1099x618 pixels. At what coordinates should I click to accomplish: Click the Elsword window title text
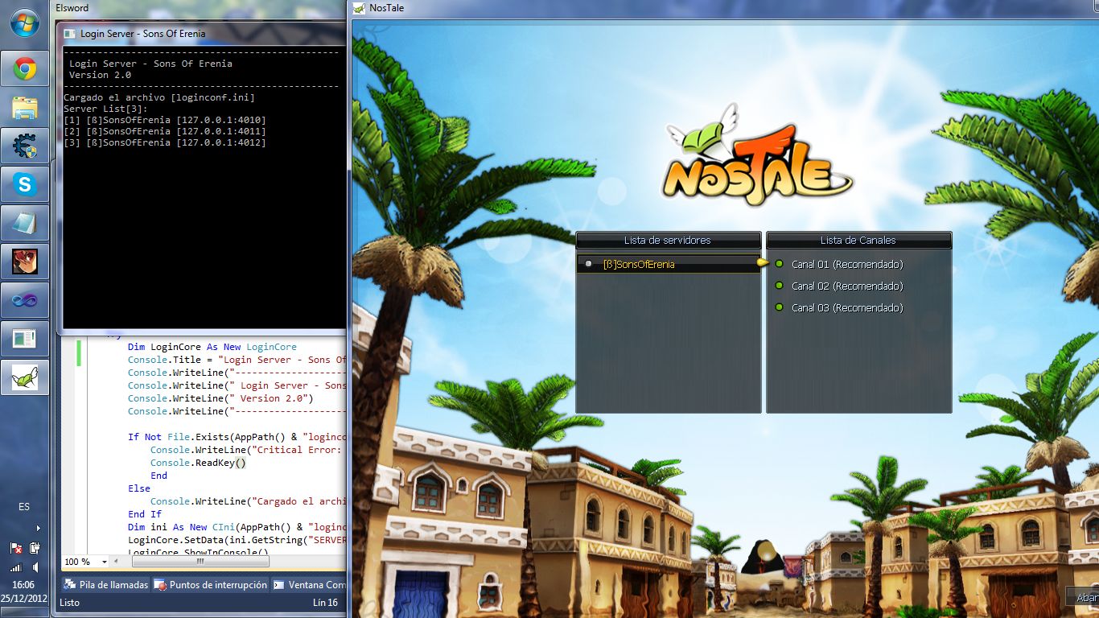coord(72,8)
